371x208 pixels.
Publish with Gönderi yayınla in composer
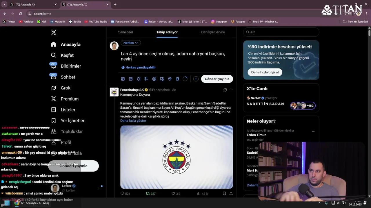click(x=217, y=79)
